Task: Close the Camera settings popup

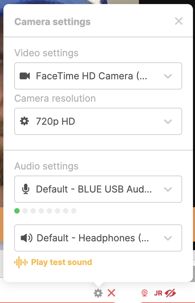Action: click(179, 21)
